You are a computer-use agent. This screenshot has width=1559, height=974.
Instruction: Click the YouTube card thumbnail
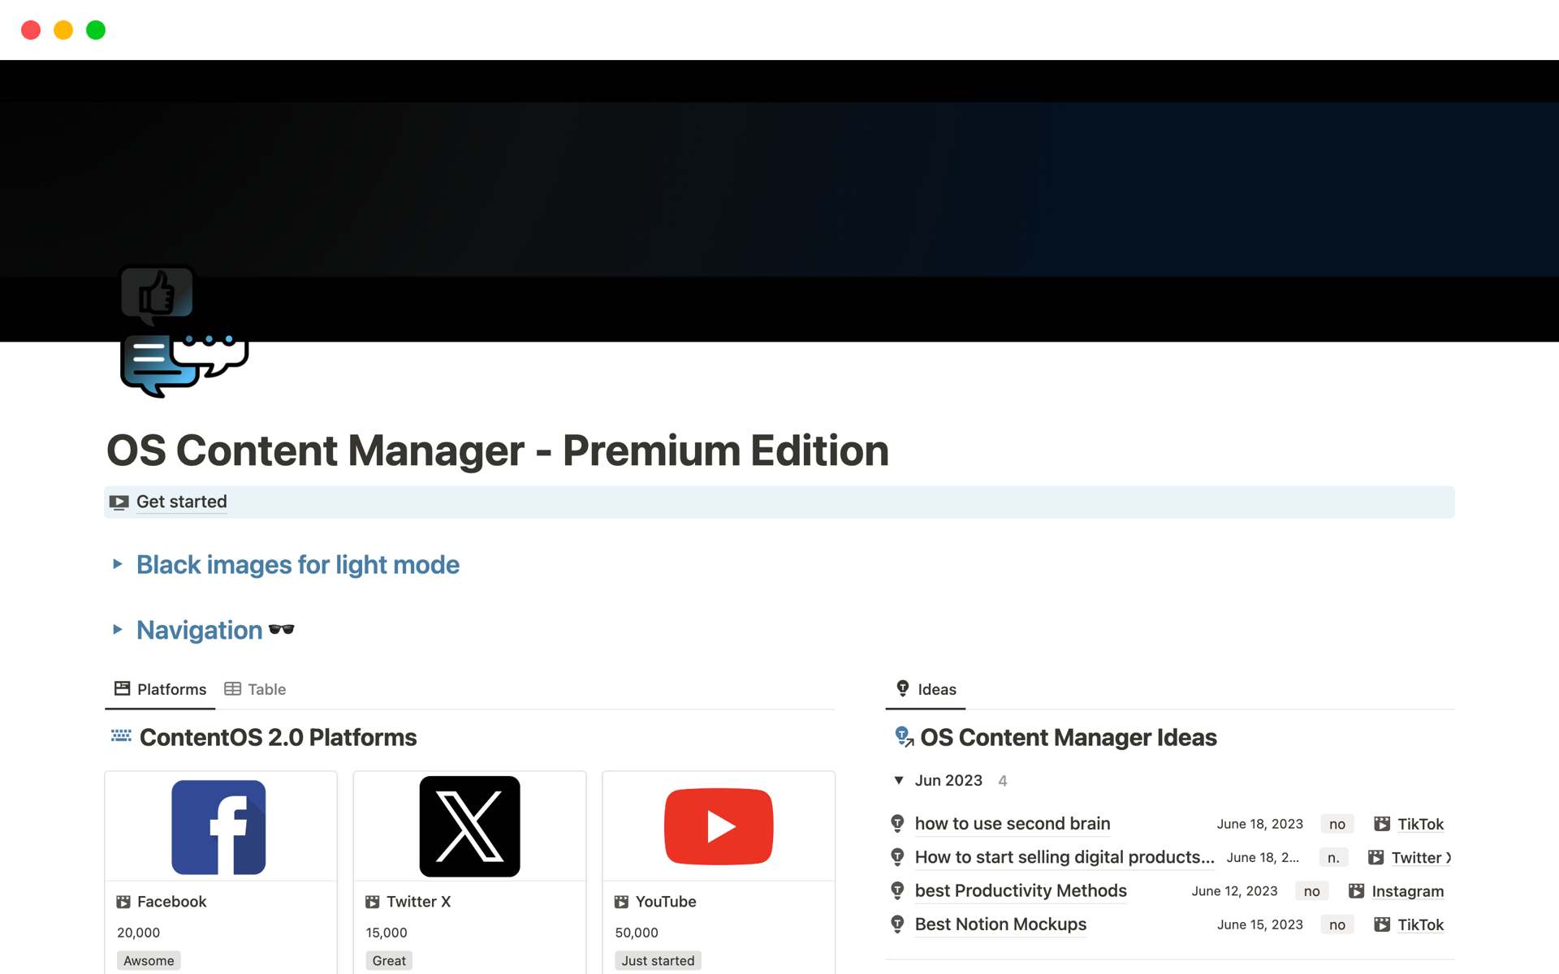719,826
